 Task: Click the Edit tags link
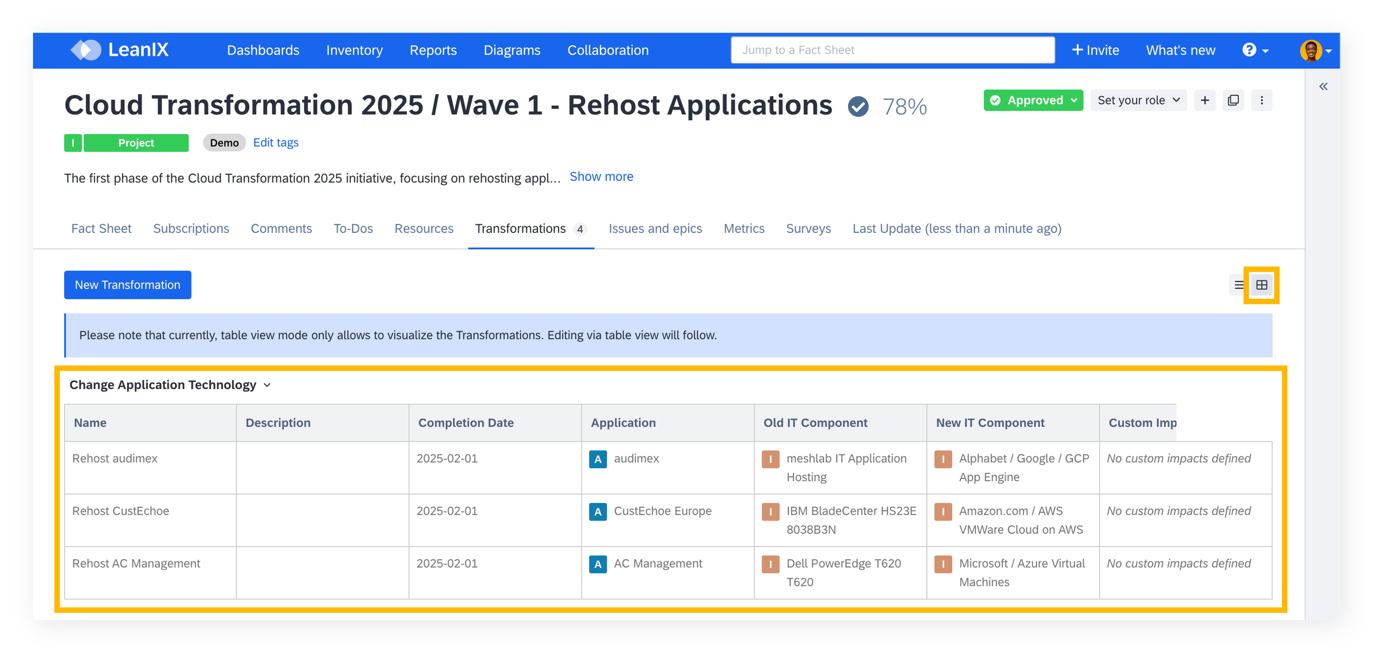coord(276,142)
